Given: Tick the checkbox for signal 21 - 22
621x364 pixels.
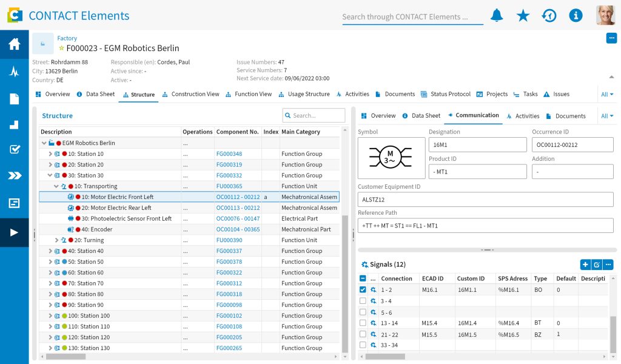Looking at the screenshot, I should pyautogui.click(x=363, y=334).
